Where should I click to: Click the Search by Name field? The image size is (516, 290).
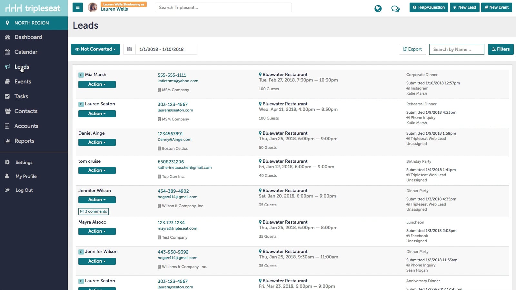coord(457,49)
